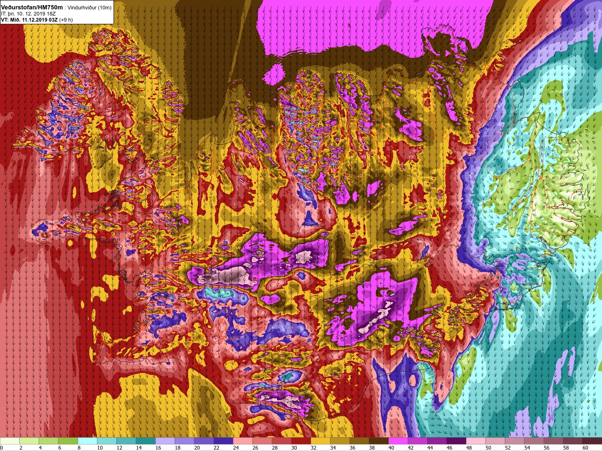602x451 pixels.
Task: Select the 54–56 mauve legend swatch
Action: pyautogui.click(x=534, y=441)
